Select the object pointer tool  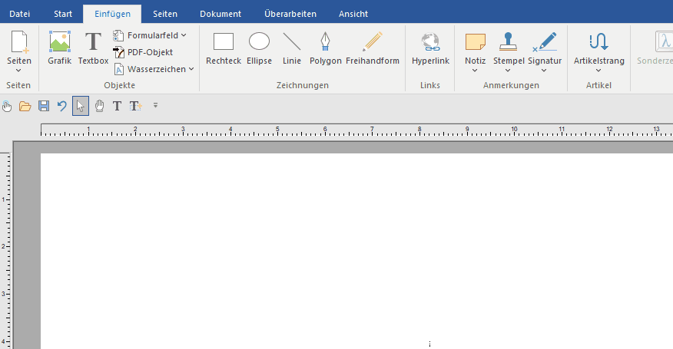[x=80, y=106]
